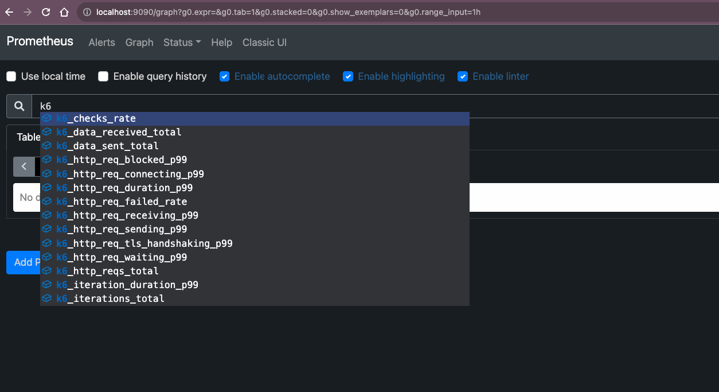
Task: Choose k6_data_received_total suggestion
Action: point(255,132)
